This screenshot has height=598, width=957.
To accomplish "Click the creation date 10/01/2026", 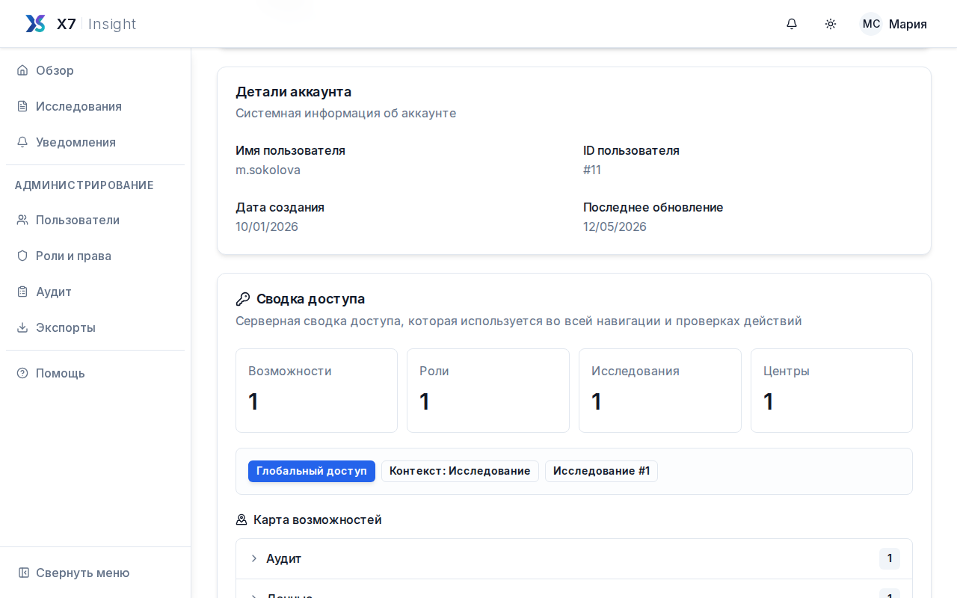I will click(267, 226).
